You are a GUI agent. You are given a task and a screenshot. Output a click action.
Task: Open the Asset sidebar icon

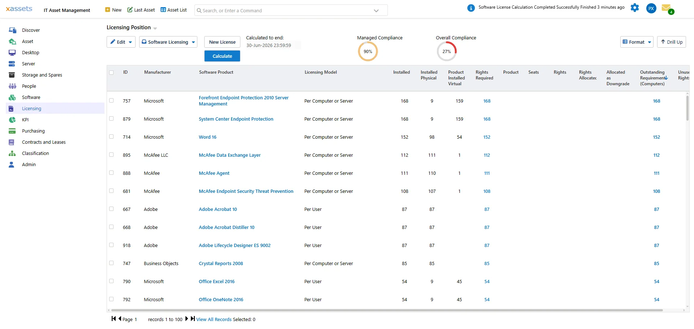click(x=12, y=42)
